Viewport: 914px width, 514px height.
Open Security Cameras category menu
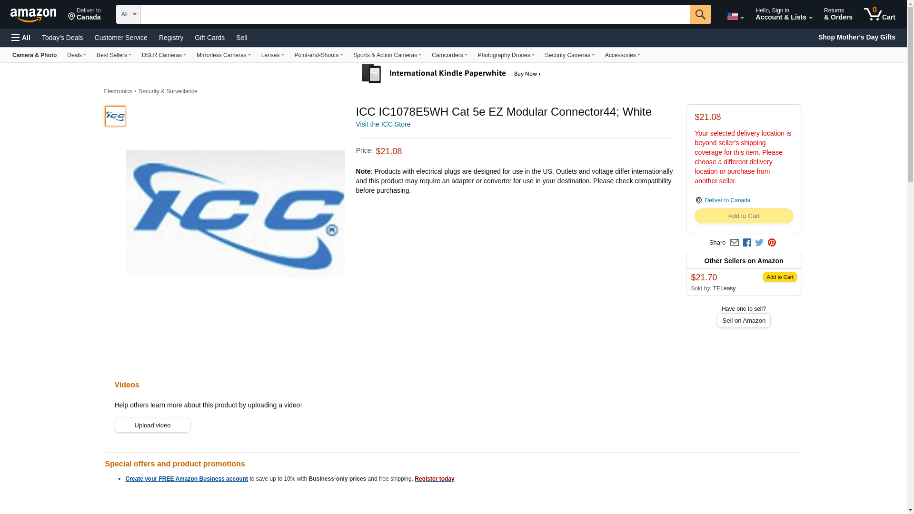tap(569, 55)
